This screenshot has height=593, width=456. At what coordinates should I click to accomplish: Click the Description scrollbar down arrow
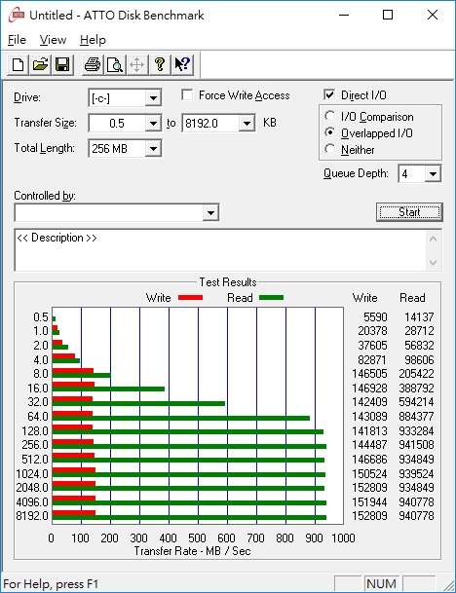(434, 263)
